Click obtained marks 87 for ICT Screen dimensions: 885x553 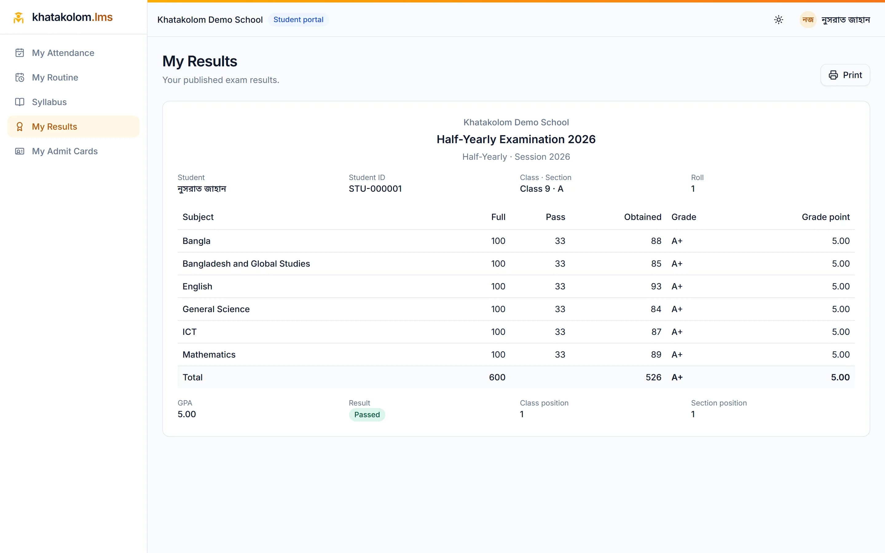[656, 332]
